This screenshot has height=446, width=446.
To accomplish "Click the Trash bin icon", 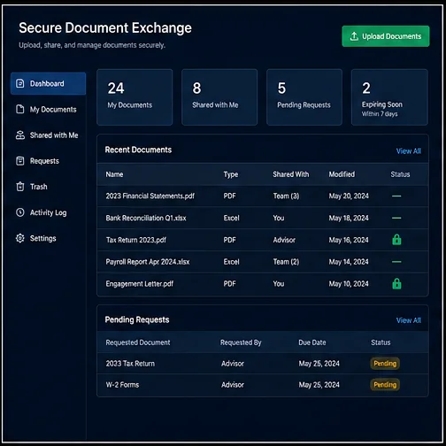I will 20,187.
